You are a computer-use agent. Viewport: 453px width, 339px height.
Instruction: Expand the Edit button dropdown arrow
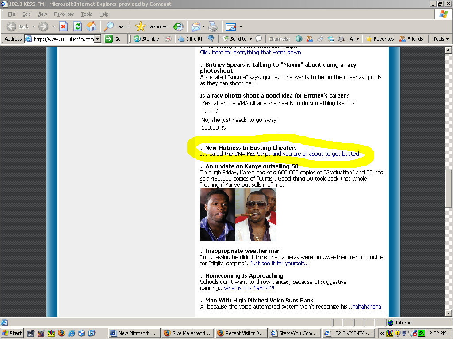pos(241,26)
